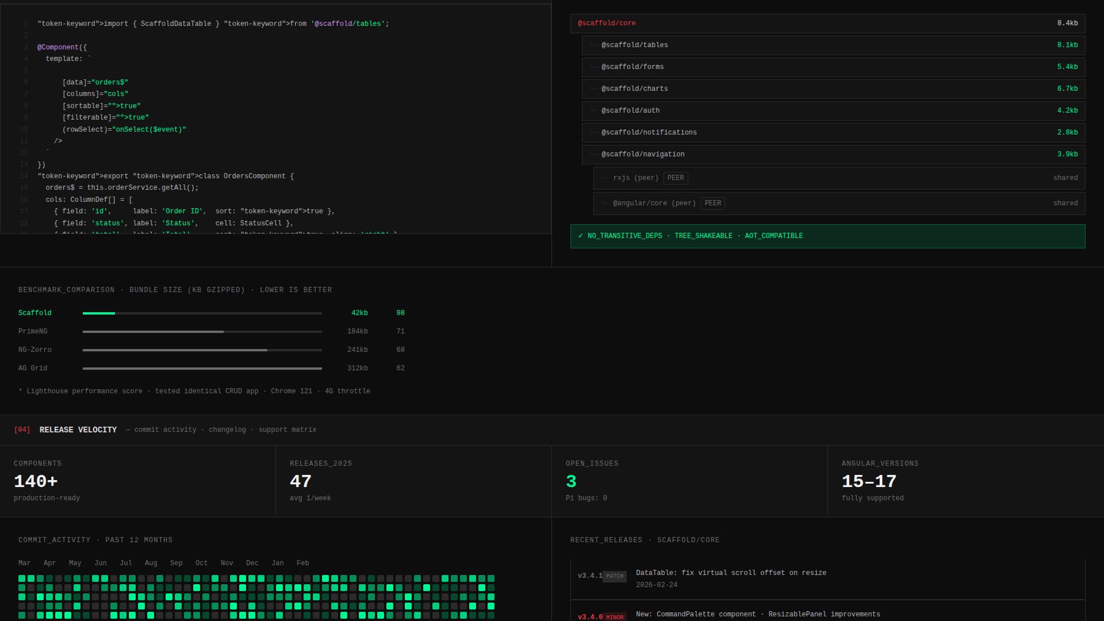Click the OPEN_ISSUES value 3
The height and width of the screenshot is (621, 1104).
point(571,481)
